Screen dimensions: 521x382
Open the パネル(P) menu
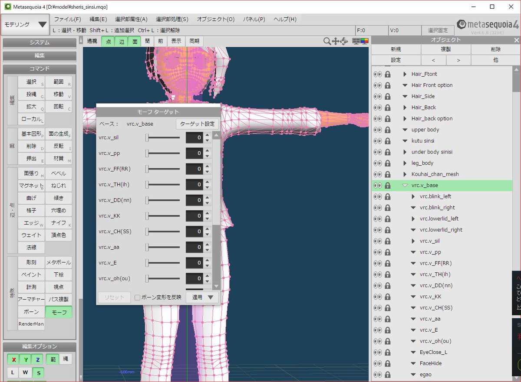254,20
